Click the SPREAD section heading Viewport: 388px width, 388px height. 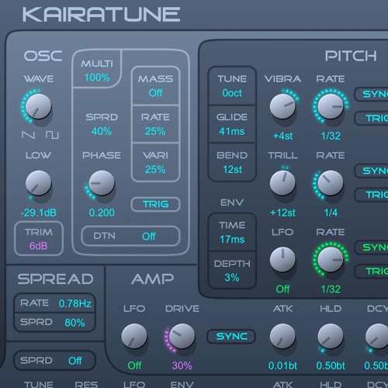pyautogui.click(x=55, y=279)
